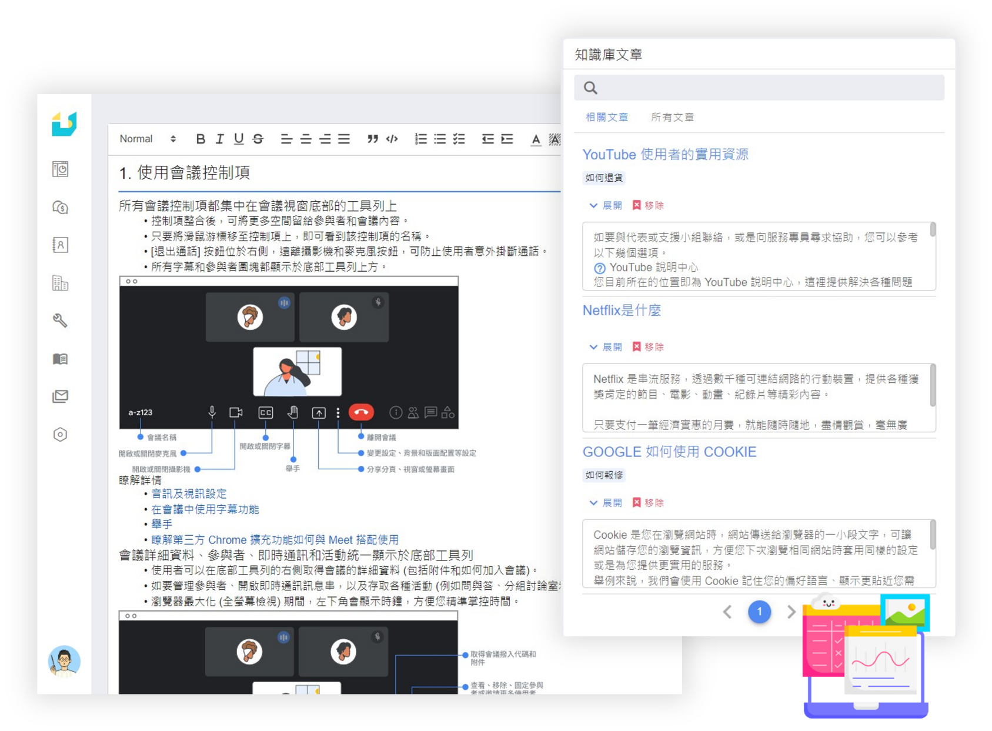Click the app logo in the sidebar

click(x=64, y=123)
